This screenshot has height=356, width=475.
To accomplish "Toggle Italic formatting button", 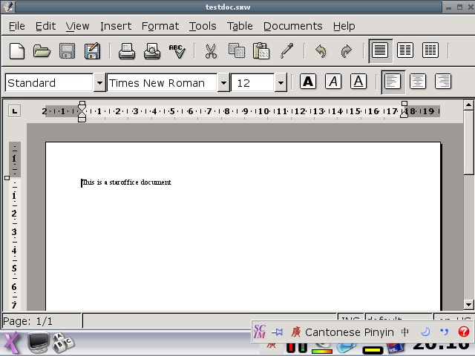I will coord(333,82).
